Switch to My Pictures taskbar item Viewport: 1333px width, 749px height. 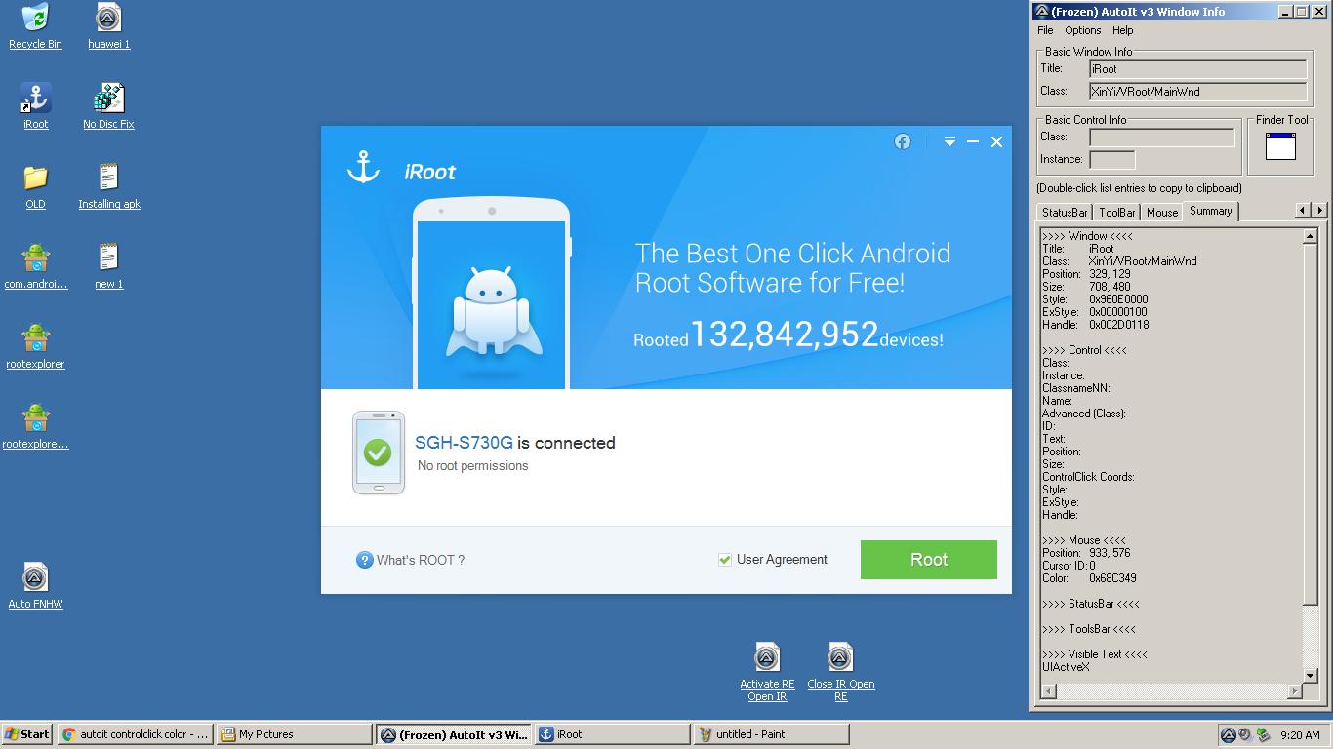coord(294,734)
